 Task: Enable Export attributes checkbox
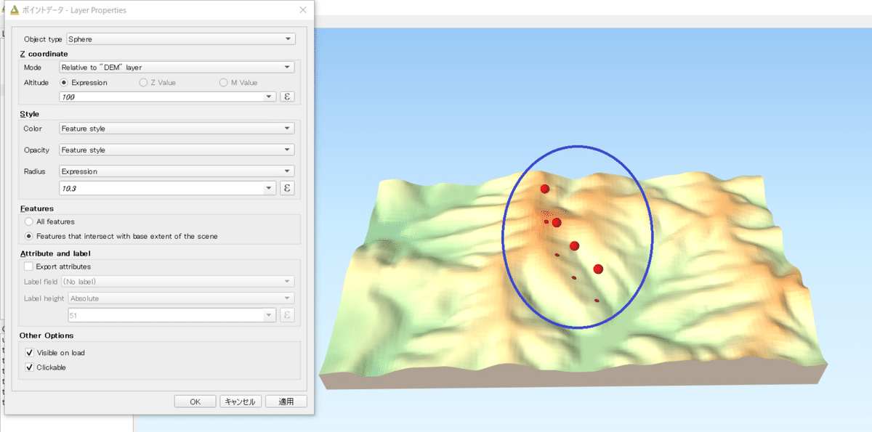tap(28, 266)
